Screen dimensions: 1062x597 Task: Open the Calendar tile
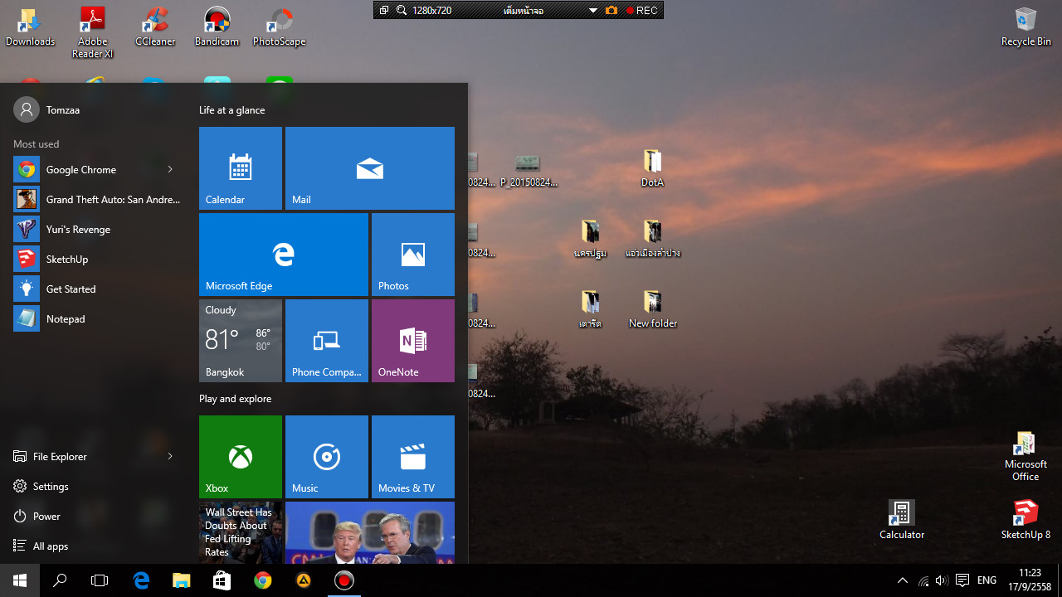241,168
